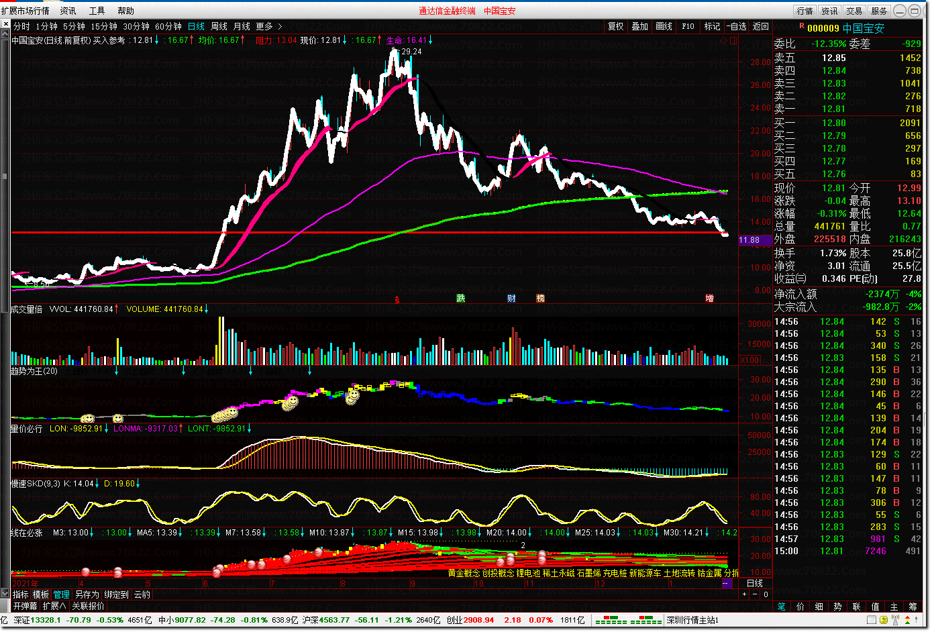Select the 主 tab in the quote panel
This screenshot has width=932, height=632.
[894, 607]
